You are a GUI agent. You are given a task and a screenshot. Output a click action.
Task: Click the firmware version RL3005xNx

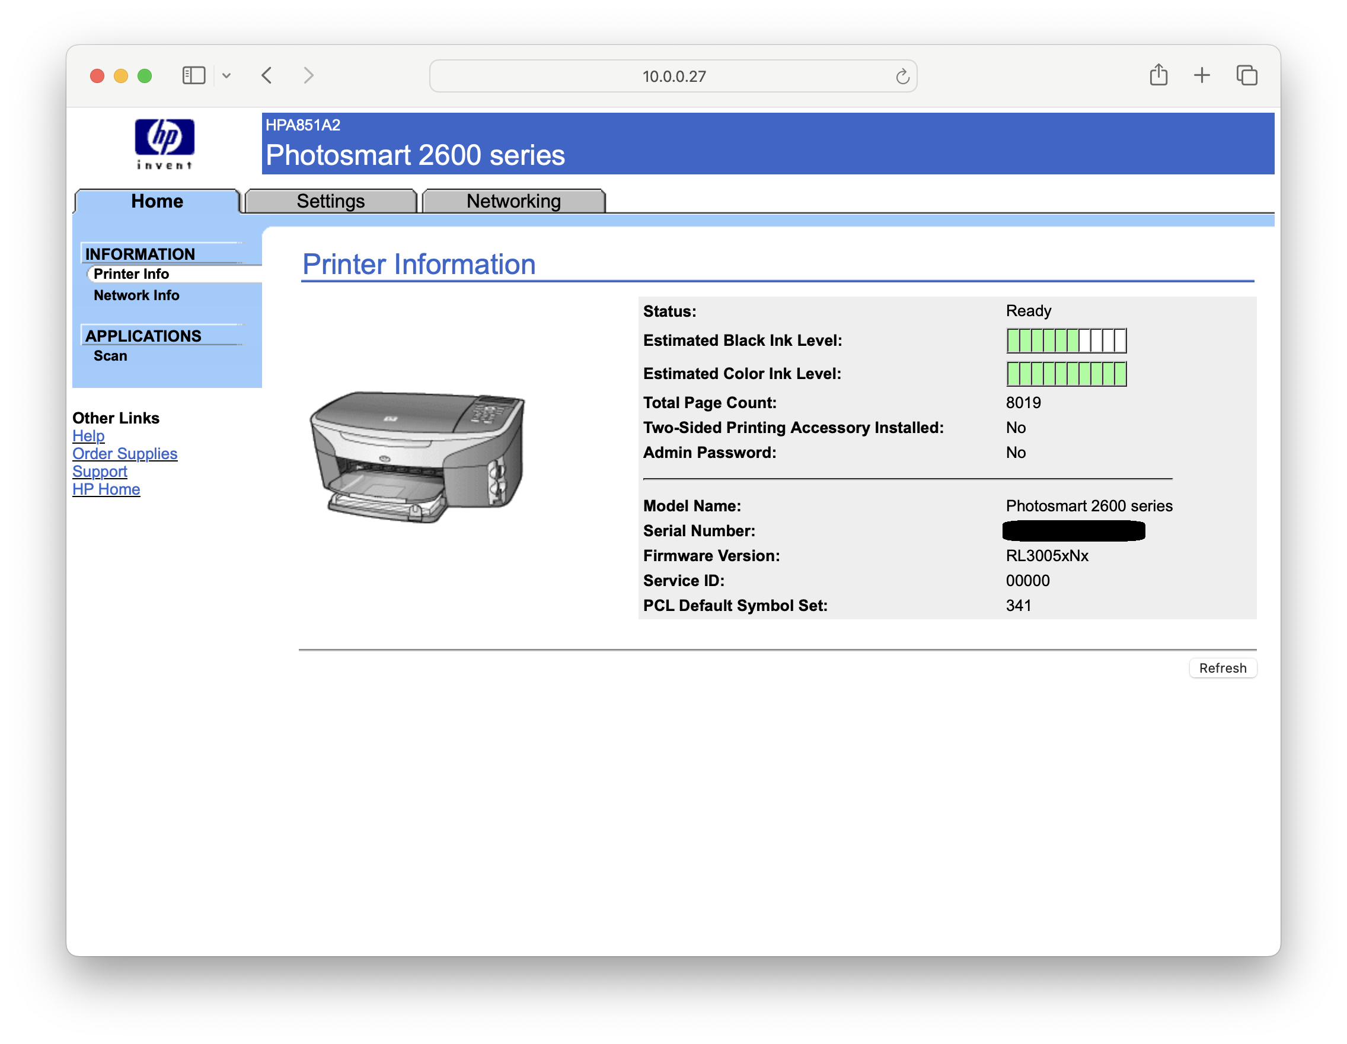click(1046, 556)
